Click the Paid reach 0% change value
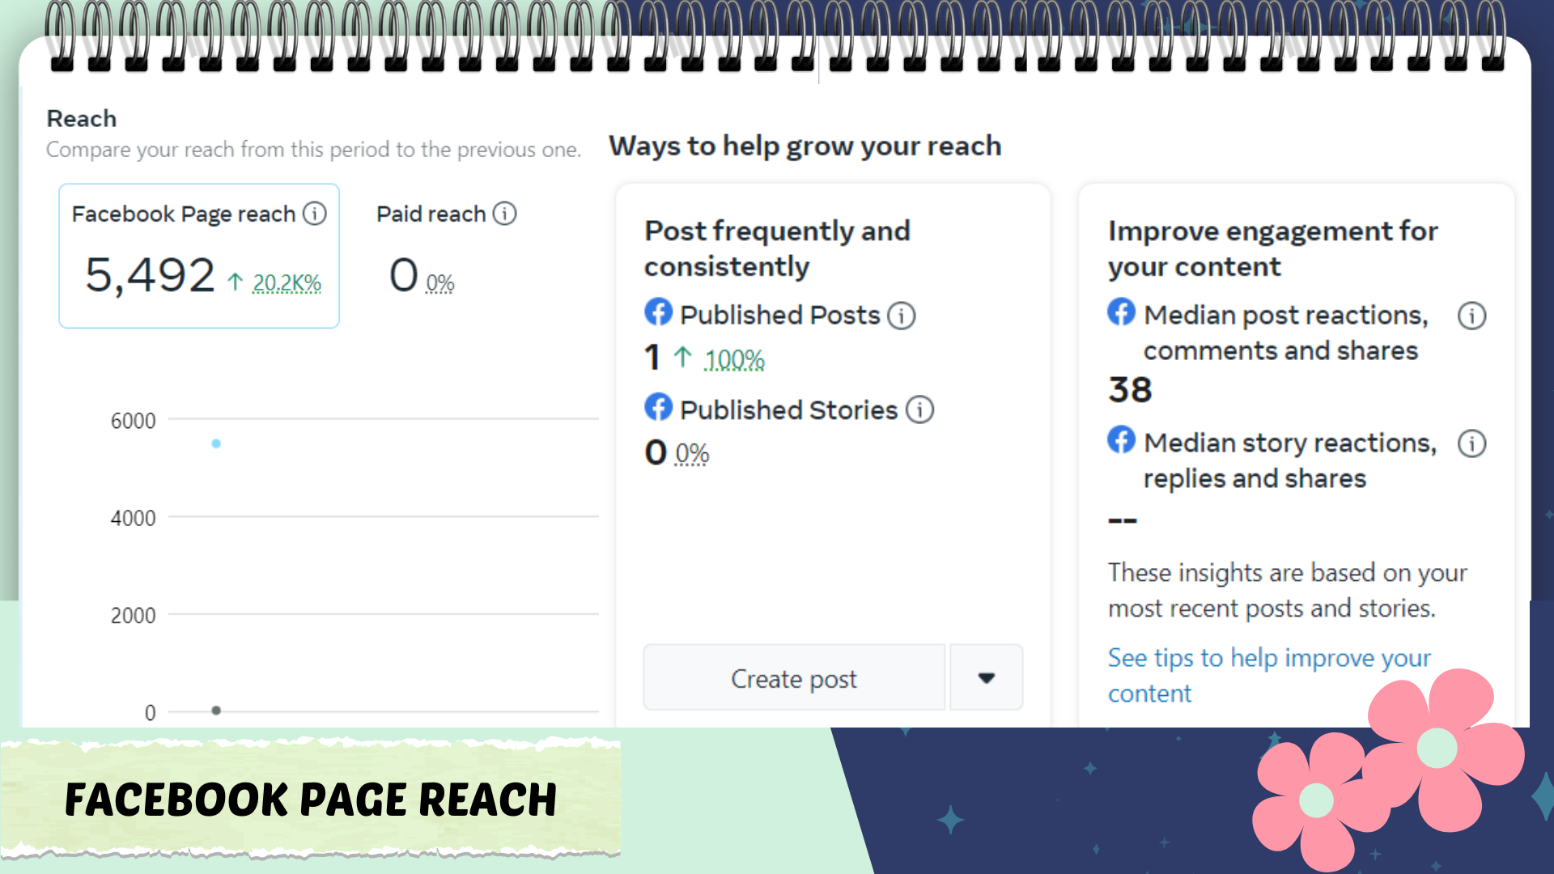 (440, 283)
